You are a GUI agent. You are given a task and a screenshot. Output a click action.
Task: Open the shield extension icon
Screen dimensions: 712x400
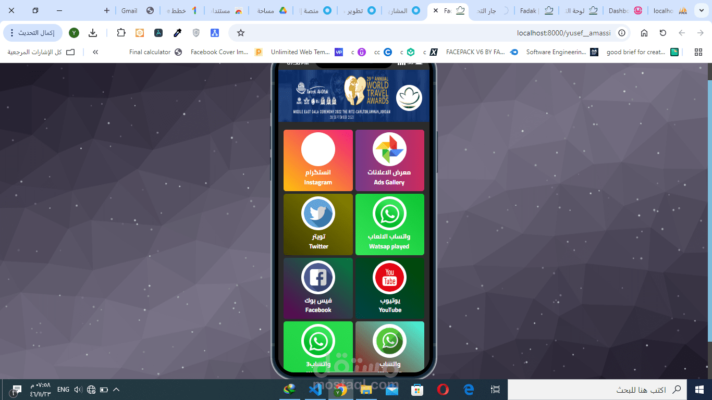click(196, 33)
